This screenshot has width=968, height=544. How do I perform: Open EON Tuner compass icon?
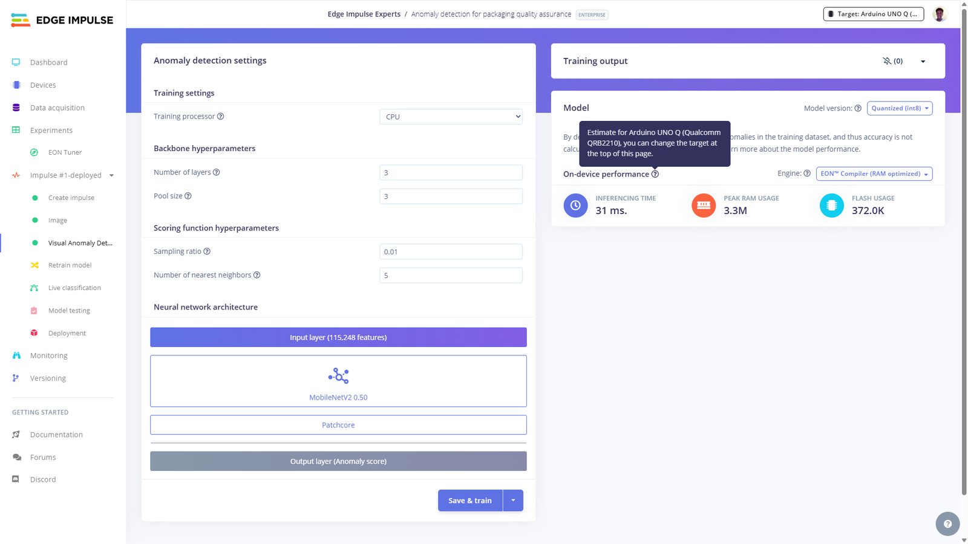click(x=34, y=152)
